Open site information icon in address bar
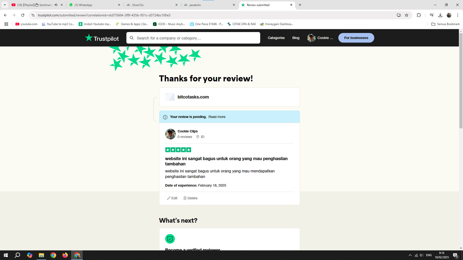The width and height of the screenshot is (463, 260). (x=33, y=15)
